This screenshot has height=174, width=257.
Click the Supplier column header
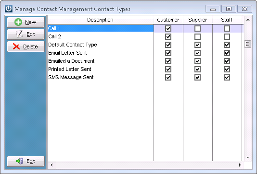198,20
